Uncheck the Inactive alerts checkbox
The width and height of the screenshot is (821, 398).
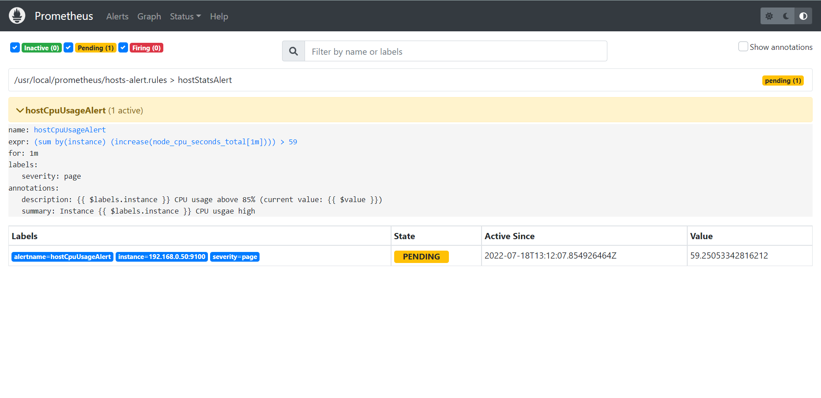(x=15, y=48)
